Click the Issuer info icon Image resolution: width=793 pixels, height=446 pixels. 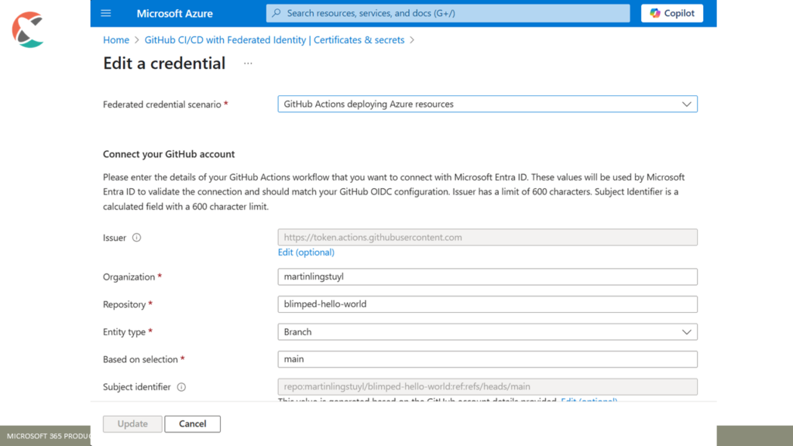(x=136, y=238)
